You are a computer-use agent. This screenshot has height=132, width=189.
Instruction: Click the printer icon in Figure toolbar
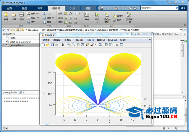(x=57, y=45)
